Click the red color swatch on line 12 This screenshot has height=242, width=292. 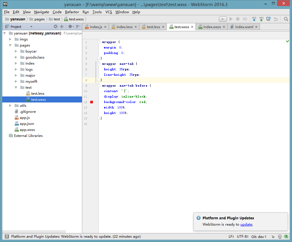tap(92, 102)
